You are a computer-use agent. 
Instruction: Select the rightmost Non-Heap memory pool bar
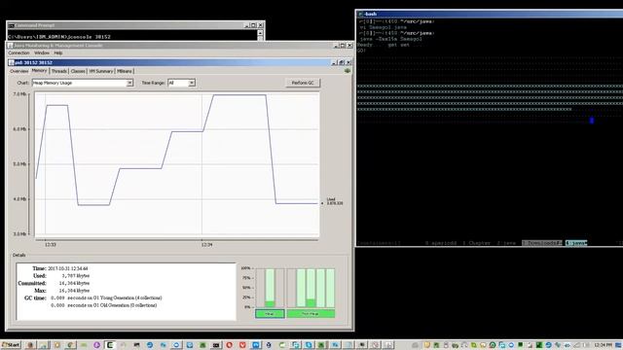click(330, 288)
